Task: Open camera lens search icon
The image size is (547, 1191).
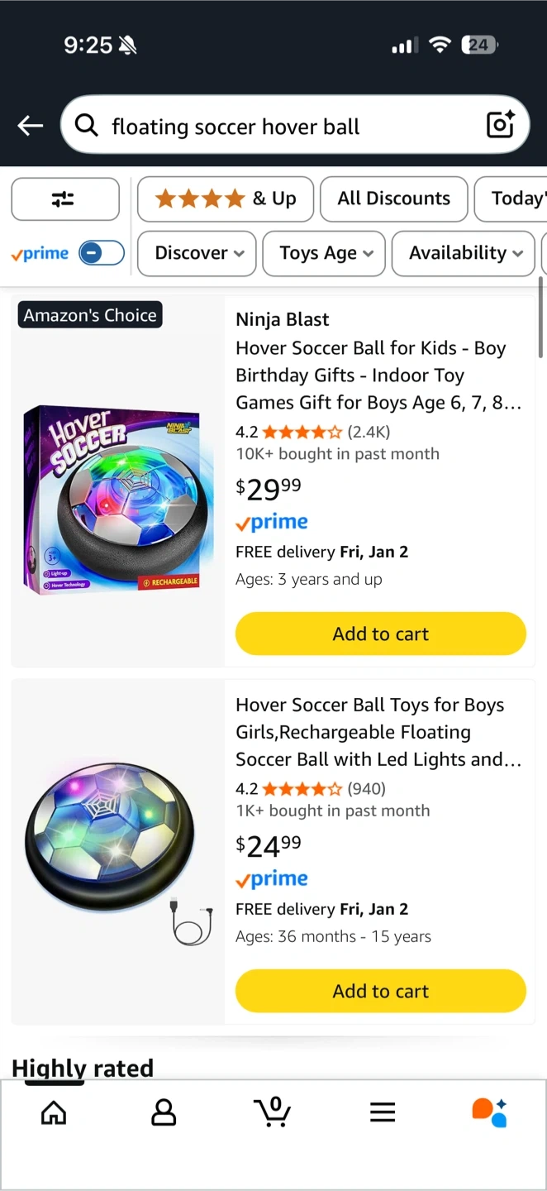Action: [x=501, y=125]
